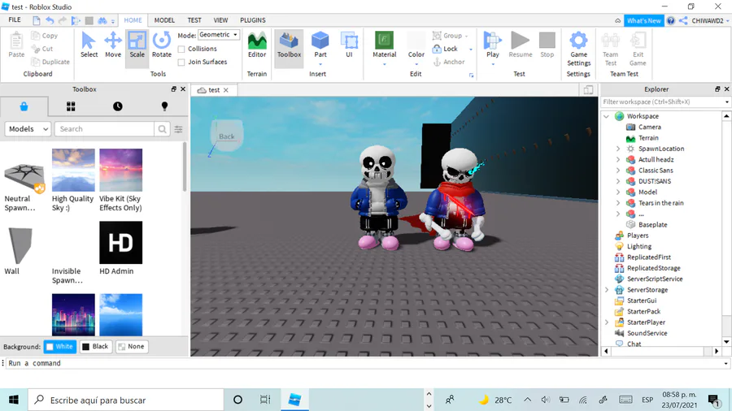Open the Color picker tool
Image resolution: width=732 pixels, height=411 pixels.
point(416,45)
